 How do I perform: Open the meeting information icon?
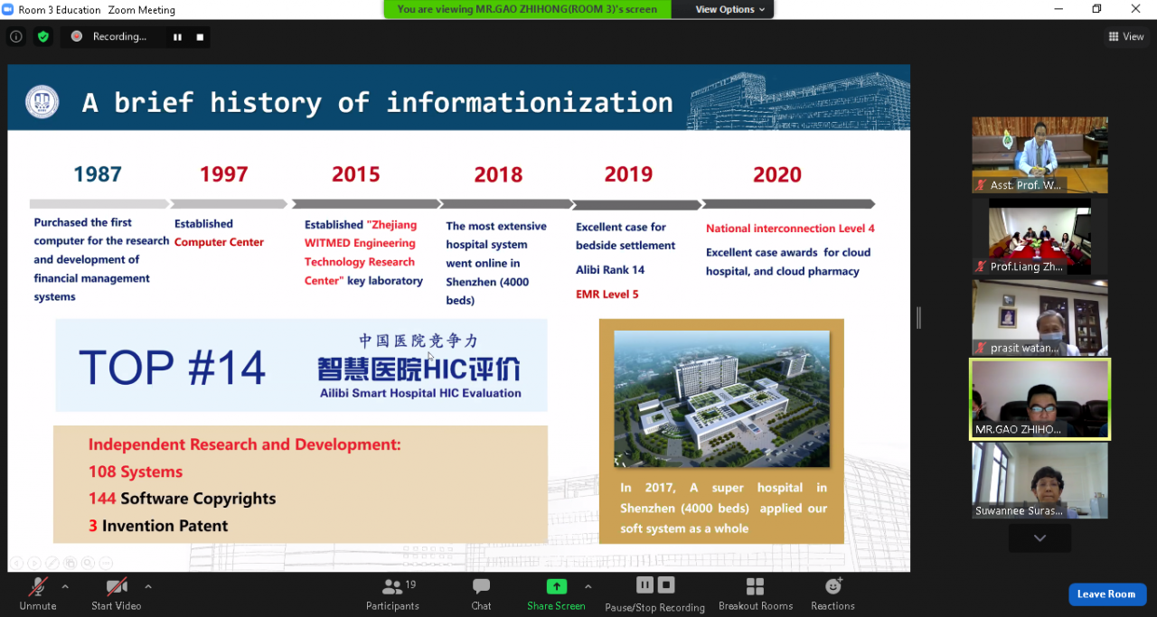pos(15,36)
